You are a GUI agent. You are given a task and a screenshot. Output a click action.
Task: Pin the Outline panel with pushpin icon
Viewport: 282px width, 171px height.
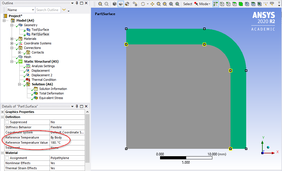tap(77, 3)
